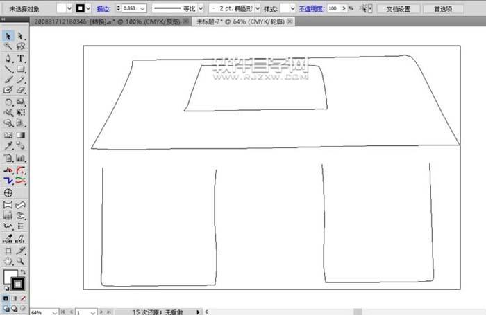Select the Selection (black arrow) tool
Screen dimensions: 486x315
coord(8,36)
